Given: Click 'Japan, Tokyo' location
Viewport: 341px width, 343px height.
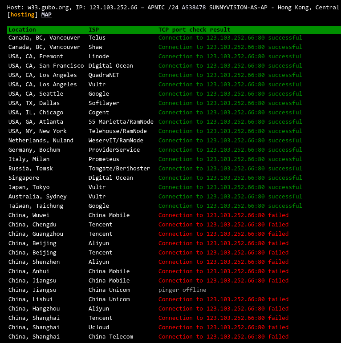Looking at the screenshot, I should pos(29,187).
